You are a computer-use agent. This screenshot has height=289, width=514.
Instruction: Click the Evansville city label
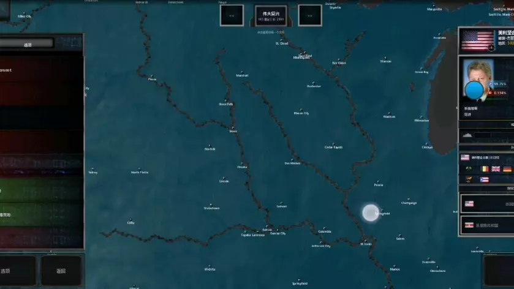(429, 262)
